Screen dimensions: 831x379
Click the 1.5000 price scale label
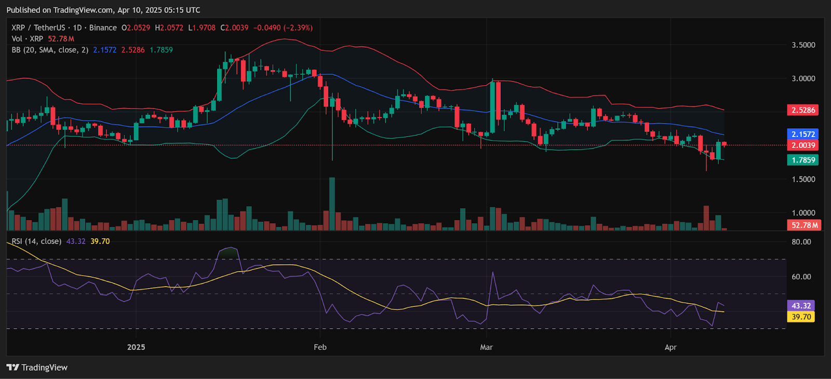click(x=803, y=179)
